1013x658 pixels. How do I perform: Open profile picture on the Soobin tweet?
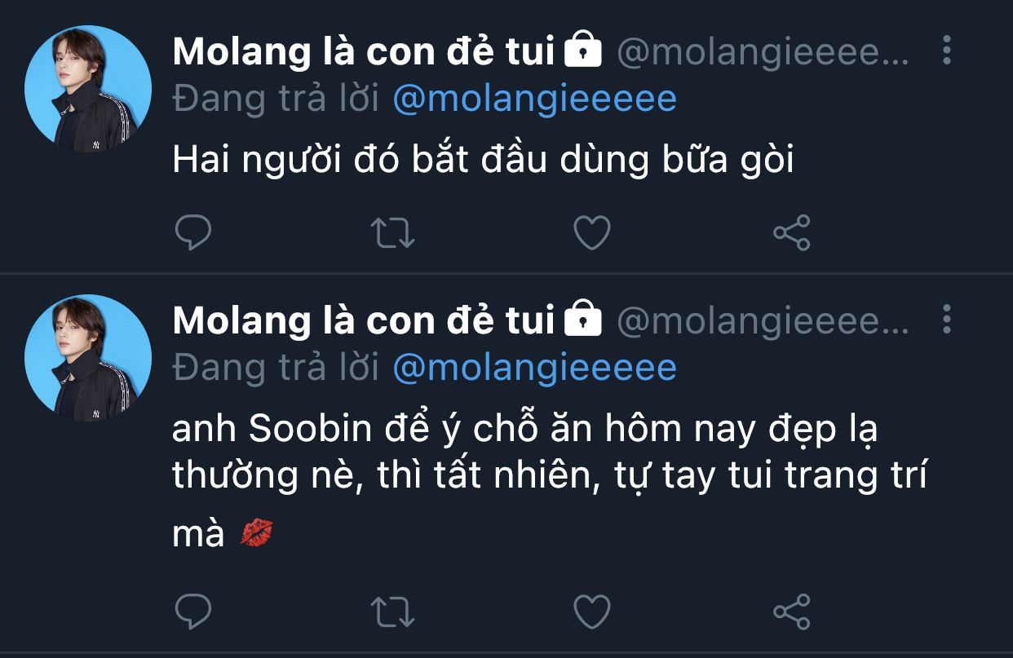pyautogui.click(x=88, y=358)
